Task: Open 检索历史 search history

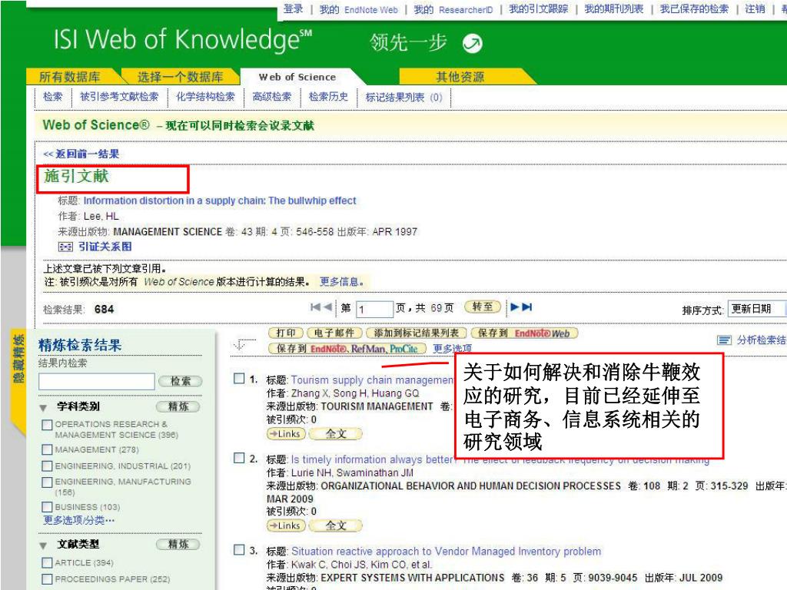Action: pyautogui.click(x=328, y=96)
